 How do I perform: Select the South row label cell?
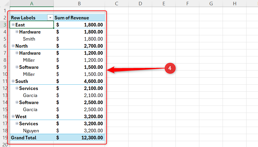(32, 81)
